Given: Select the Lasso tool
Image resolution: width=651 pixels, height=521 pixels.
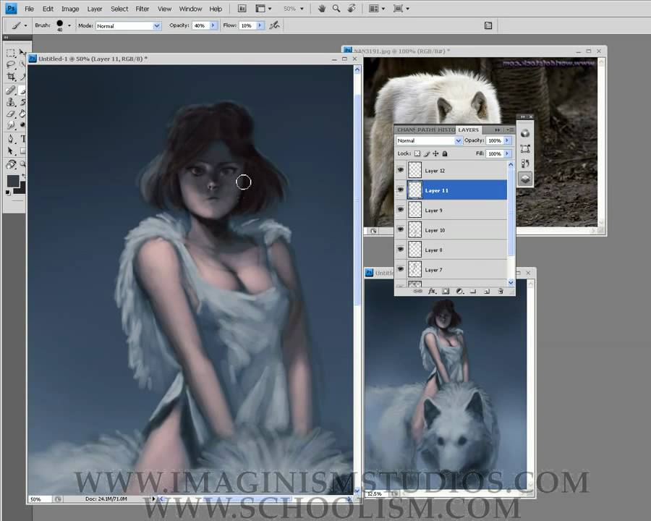Looking at the screenshot, I should click(x=11, y=65).
